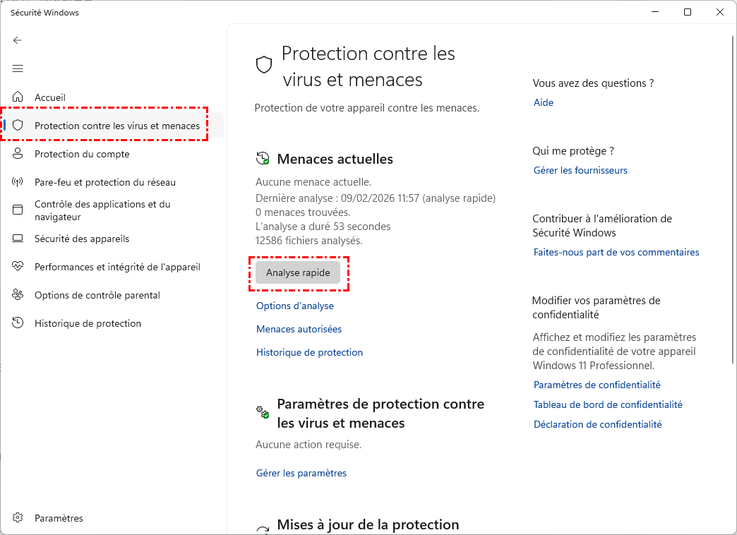Click the app and browser control icon
The image size is (737, 535).
(x=18, y=210)
